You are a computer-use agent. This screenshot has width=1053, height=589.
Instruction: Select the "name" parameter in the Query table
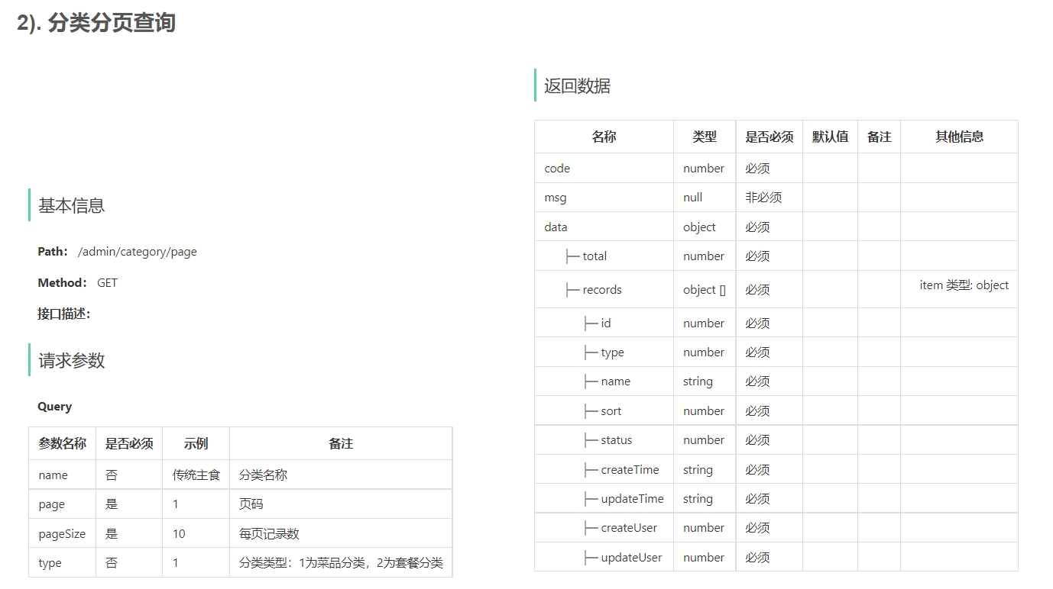[53, 475]
